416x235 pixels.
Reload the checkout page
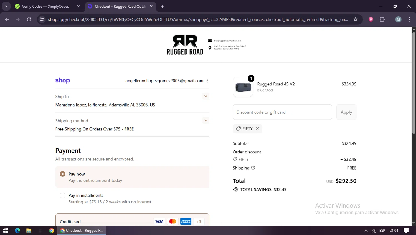click(29, 19)
